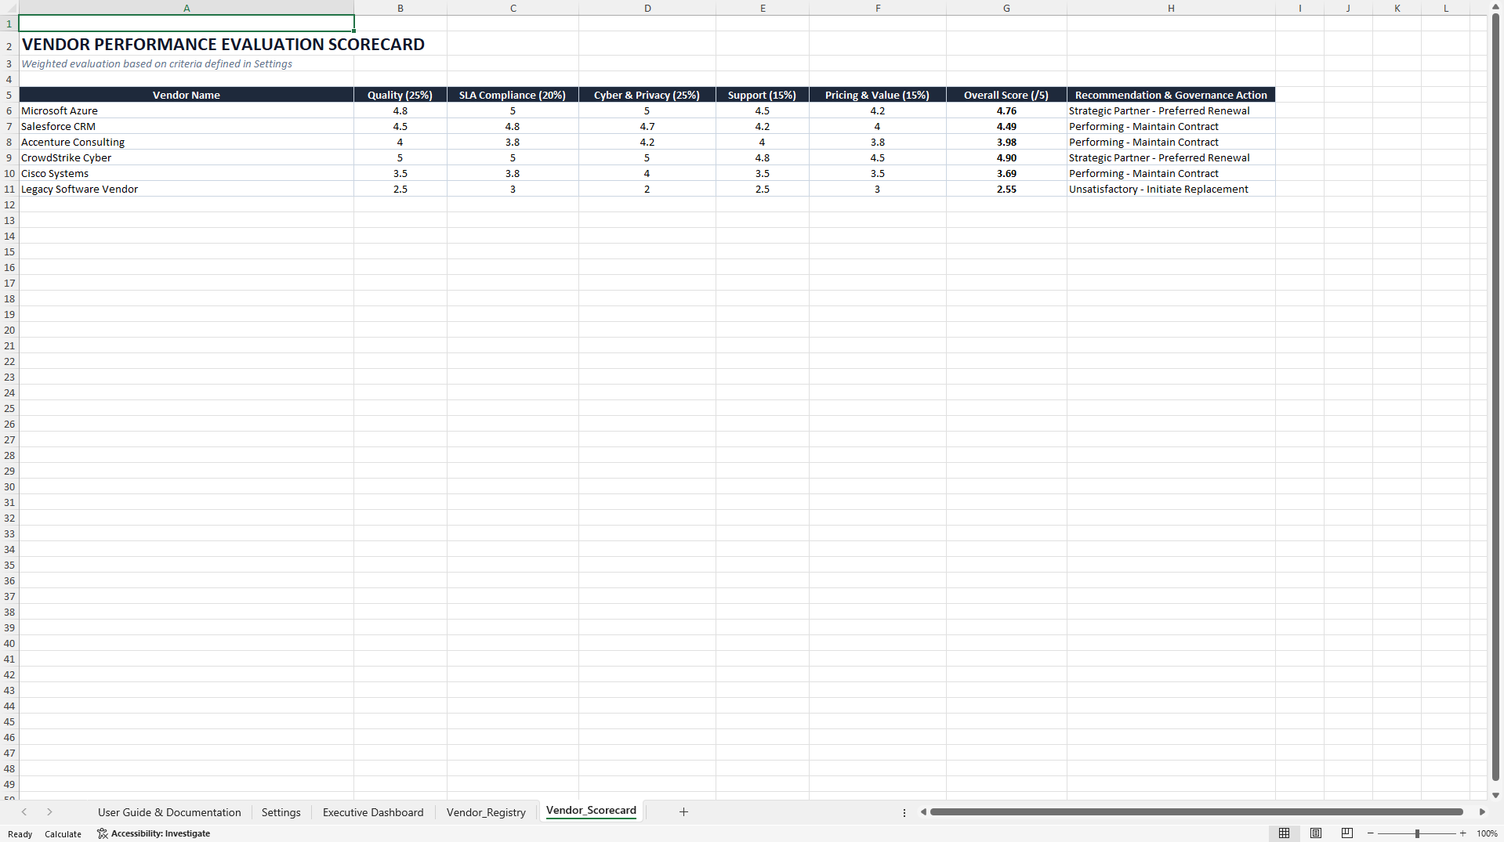Screen dimensions: 1504x842
Task: Select overall score 3.69 cell
Action: point(1006,173)
